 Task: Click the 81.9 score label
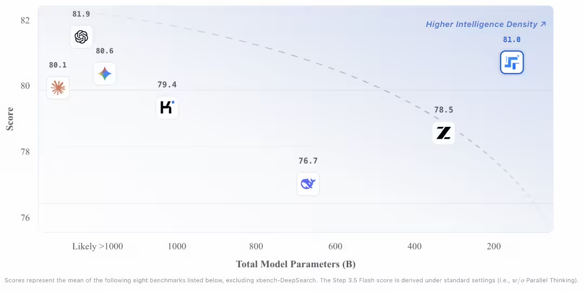point(81,13)
